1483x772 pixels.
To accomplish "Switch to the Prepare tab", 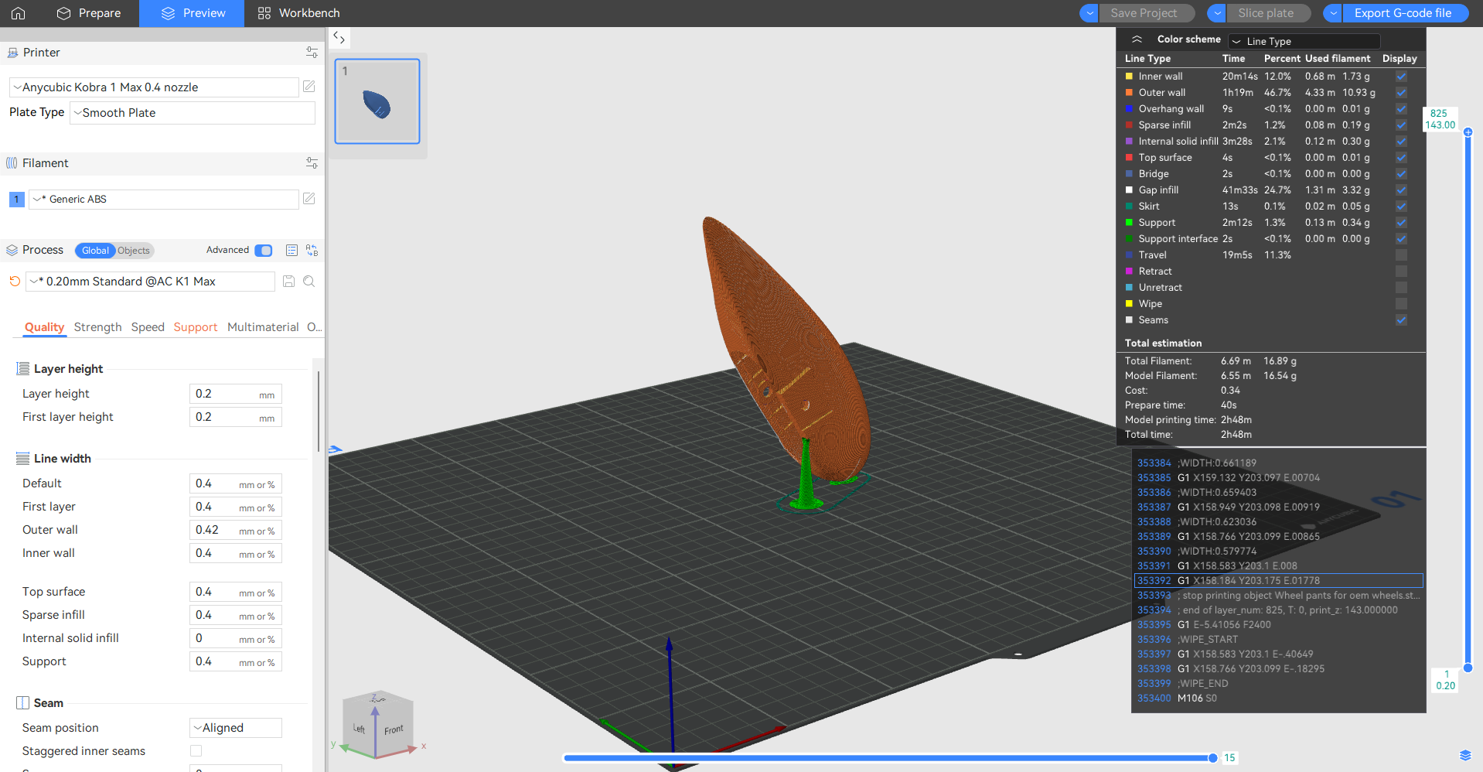I will [x=89, y=13].
